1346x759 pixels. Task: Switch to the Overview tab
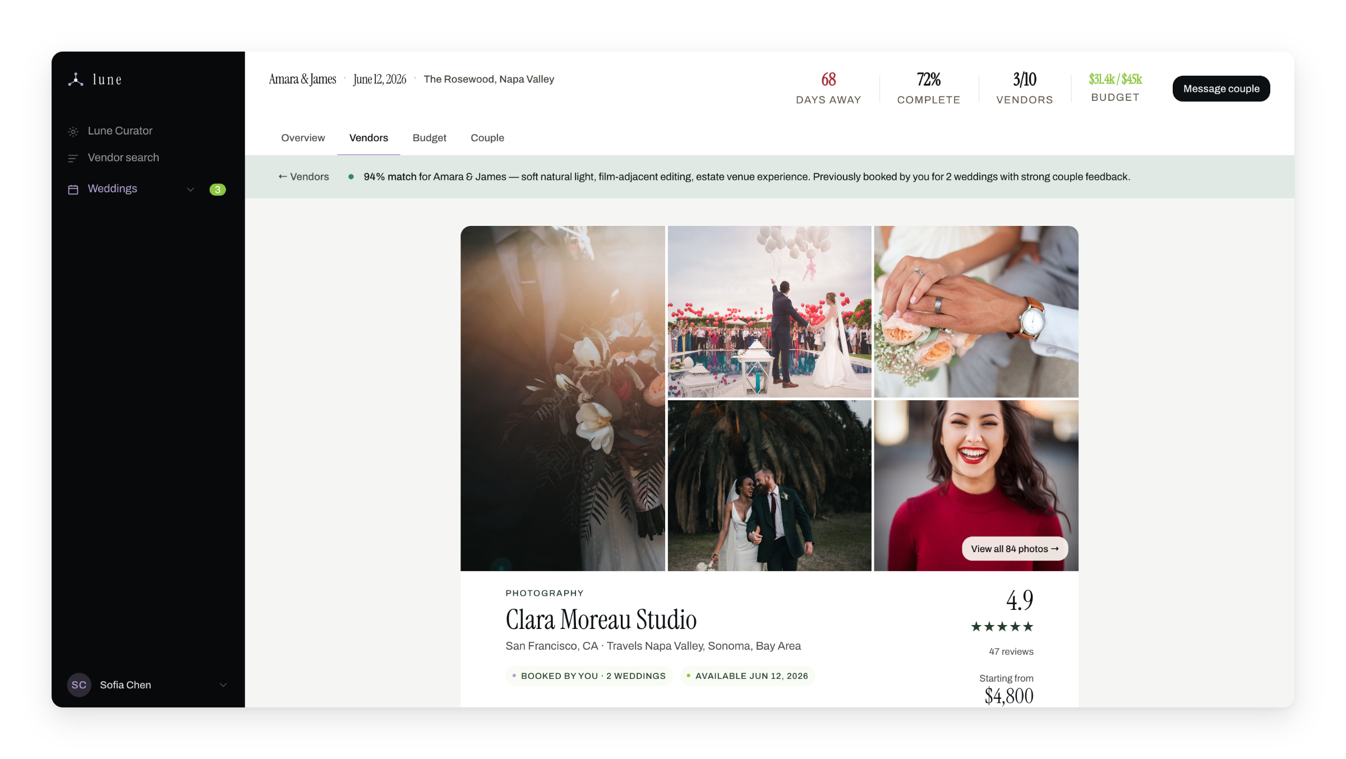(x=303, y=138)
